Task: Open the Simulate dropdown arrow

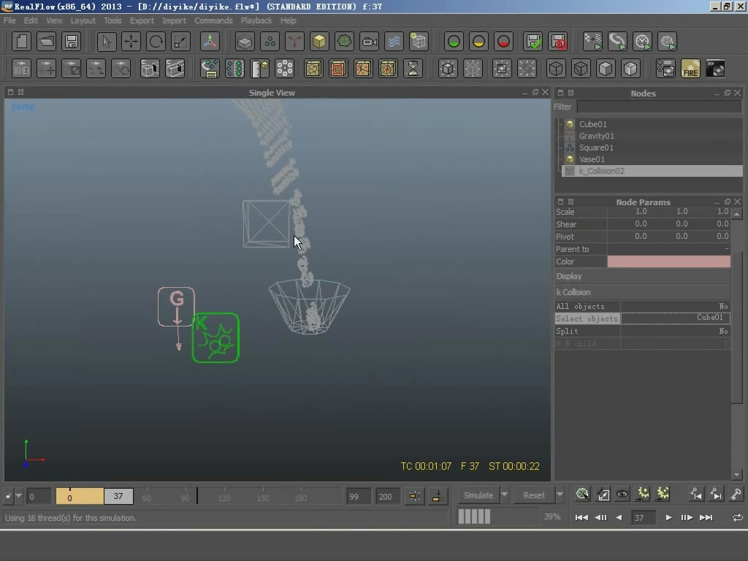Action: click(504, 495)
